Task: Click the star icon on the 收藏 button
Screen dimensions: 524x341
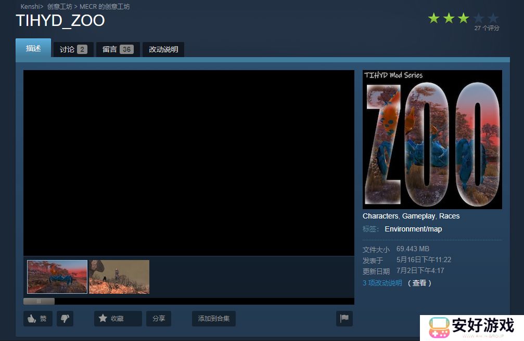Action: pyautogui.click(x=102, y=318)
